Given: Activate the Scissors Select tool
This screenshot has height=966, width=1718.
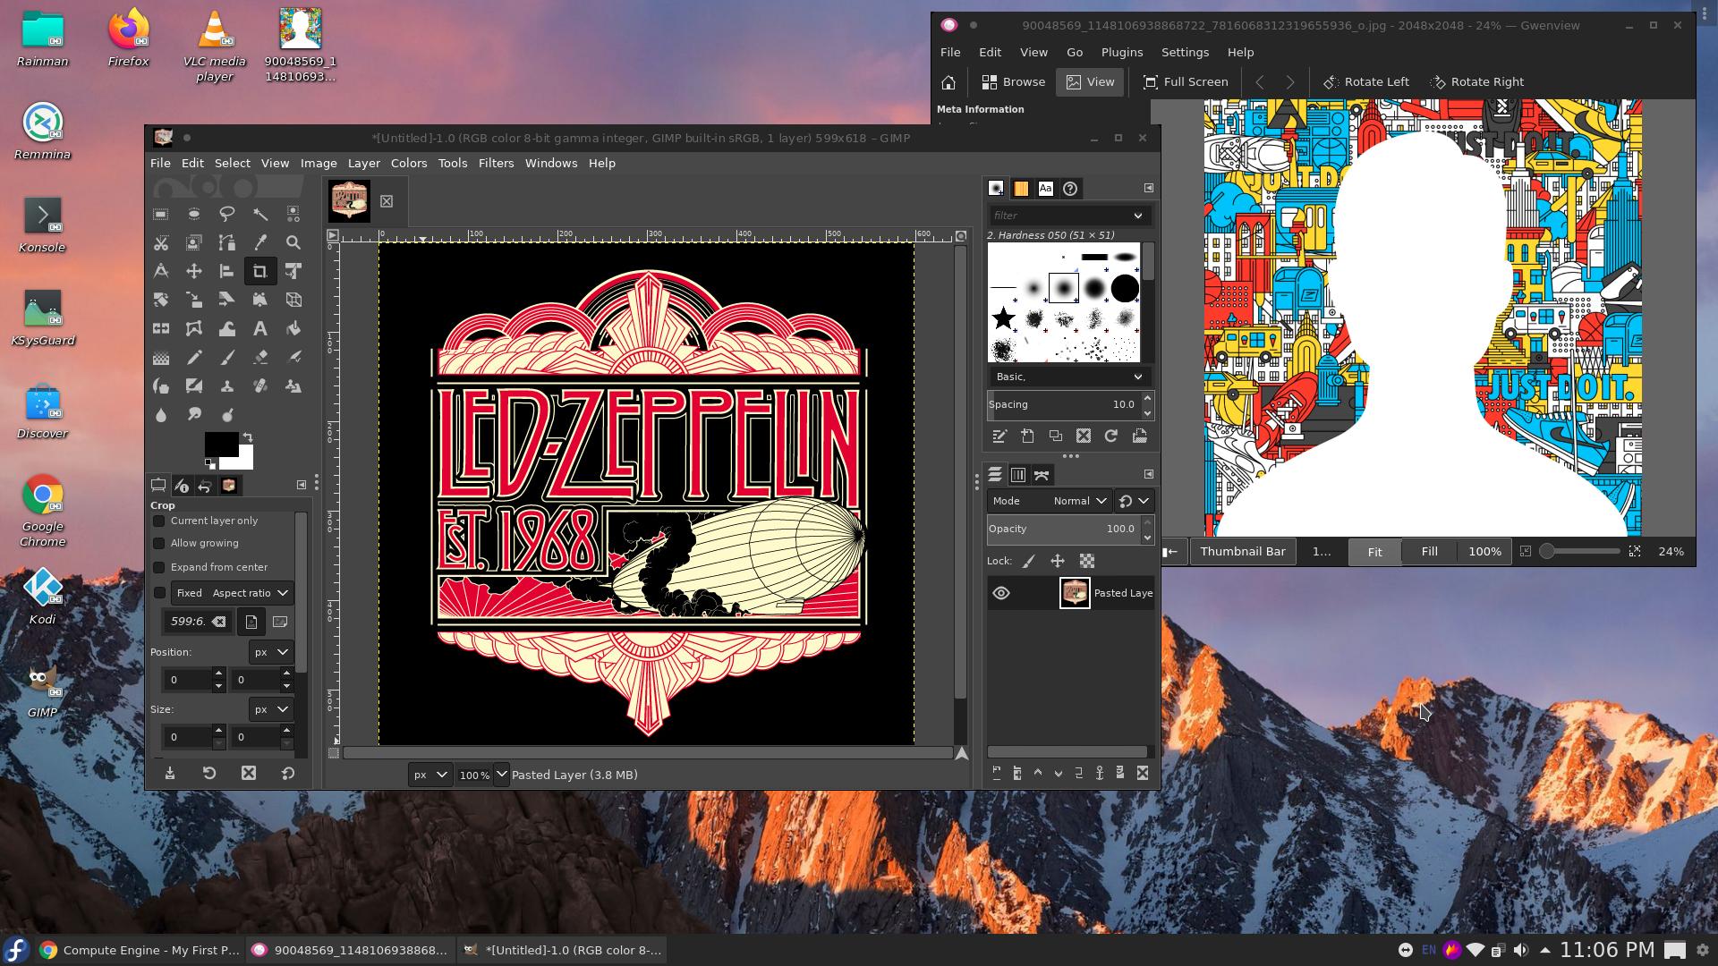Looking at the screenshot, I should tap(160, 242).
